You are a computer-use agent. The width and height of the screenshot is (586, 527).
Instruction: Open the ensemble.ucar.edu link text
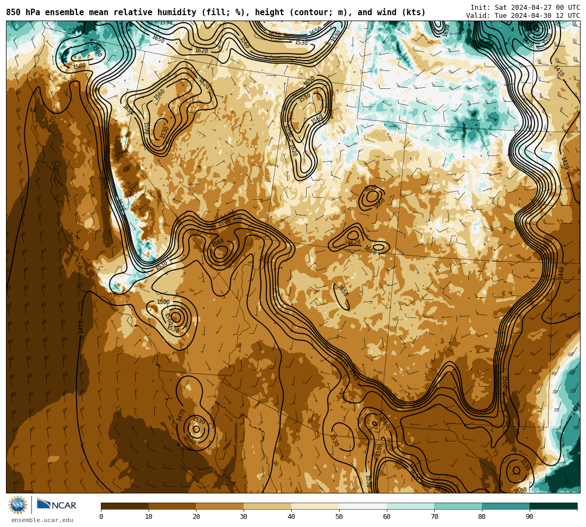click(42, 520)
